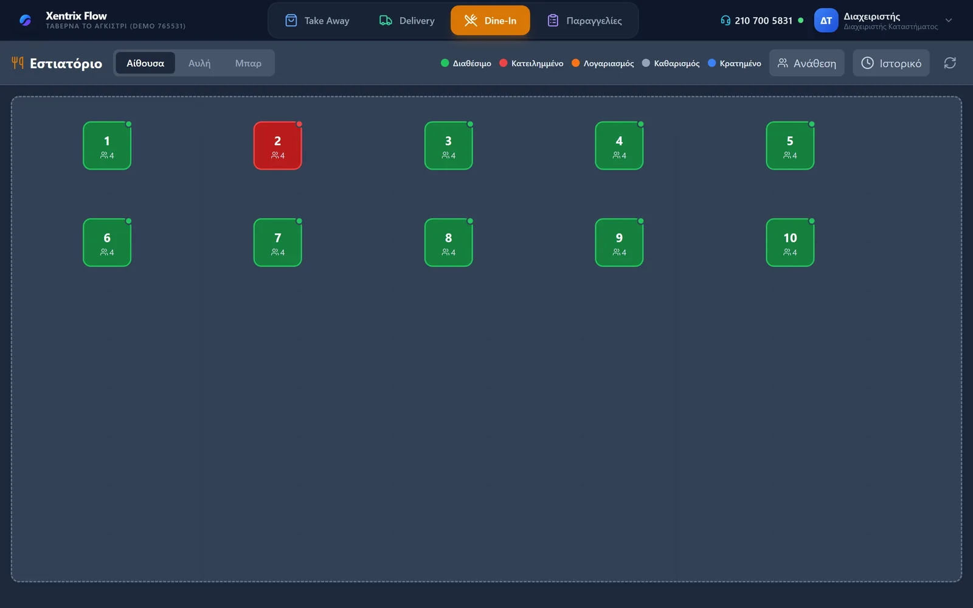Click the orange Λογαριασμός legend dot

point(575,63)
